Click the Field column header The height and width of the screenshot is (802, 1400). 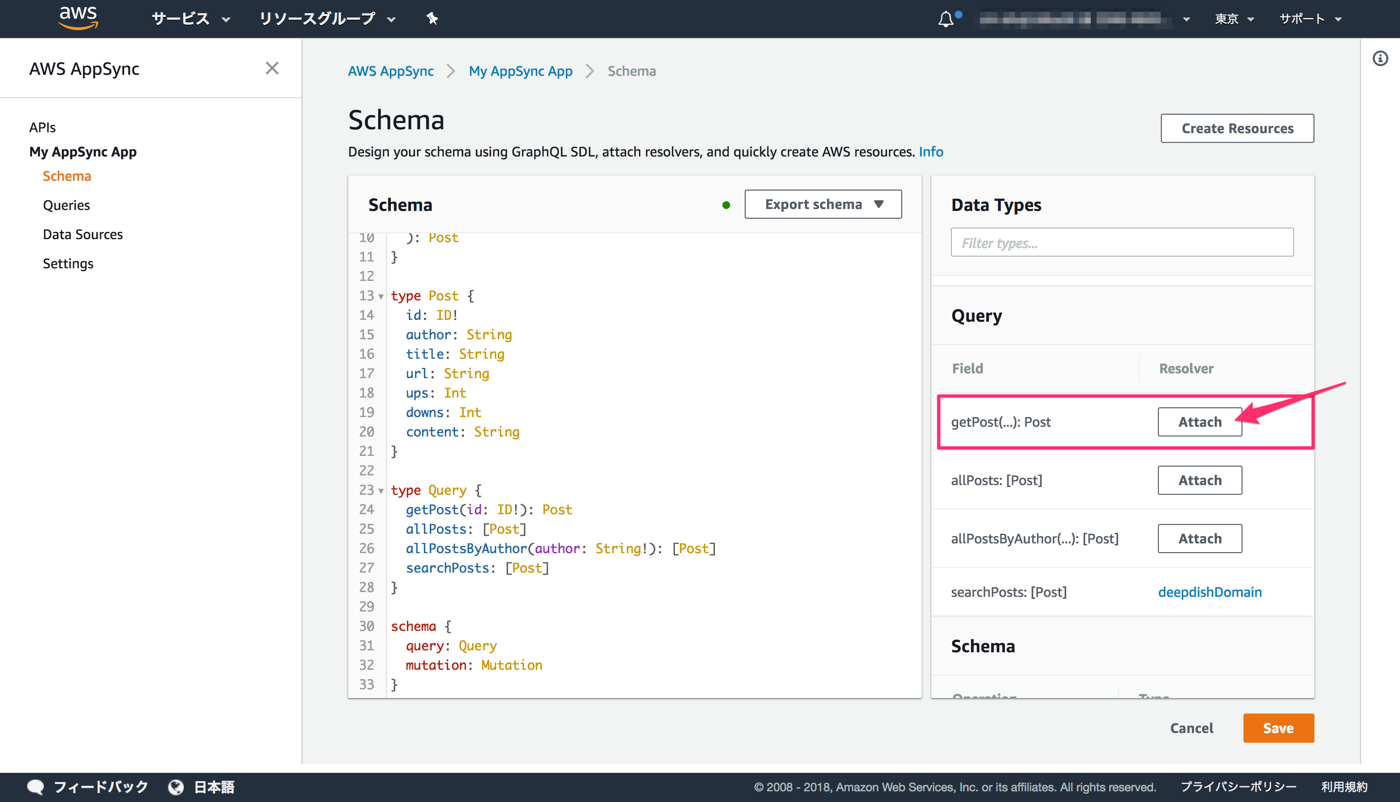coord(968,368)
